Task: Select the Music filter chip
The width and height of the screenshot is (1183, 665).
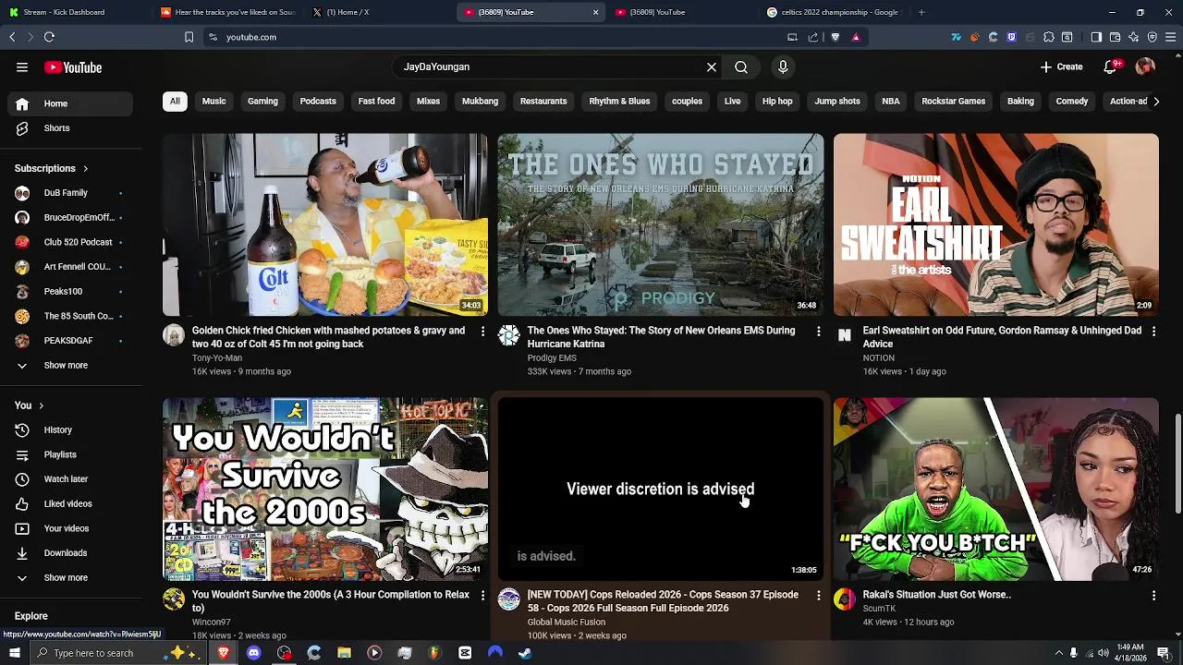Action: (213, 102)
